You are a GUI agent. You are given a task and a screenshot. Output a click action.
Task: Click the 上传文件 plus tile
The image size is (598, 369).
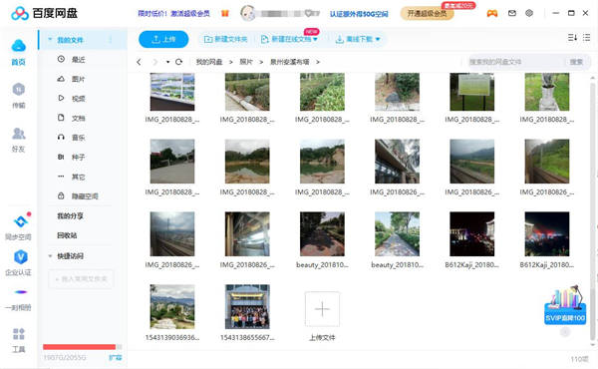coord(322,309)
